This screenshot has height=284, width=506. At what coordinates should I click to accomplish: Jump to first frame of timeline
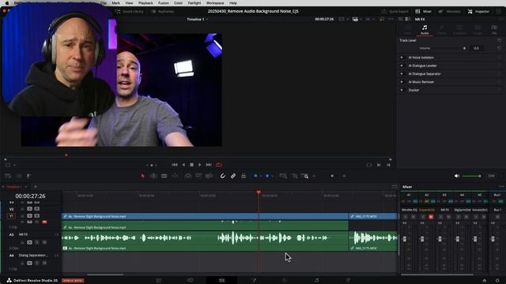[x=175, y=165]
